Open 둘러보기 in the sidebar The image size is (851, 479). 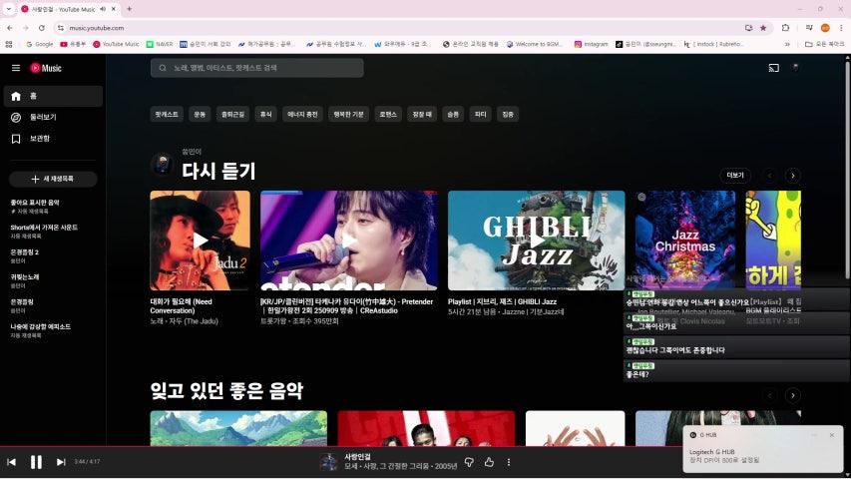tap(42, 117)
